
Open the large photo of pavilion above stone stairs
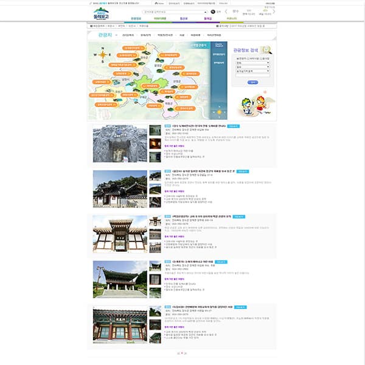coord(120,279)
